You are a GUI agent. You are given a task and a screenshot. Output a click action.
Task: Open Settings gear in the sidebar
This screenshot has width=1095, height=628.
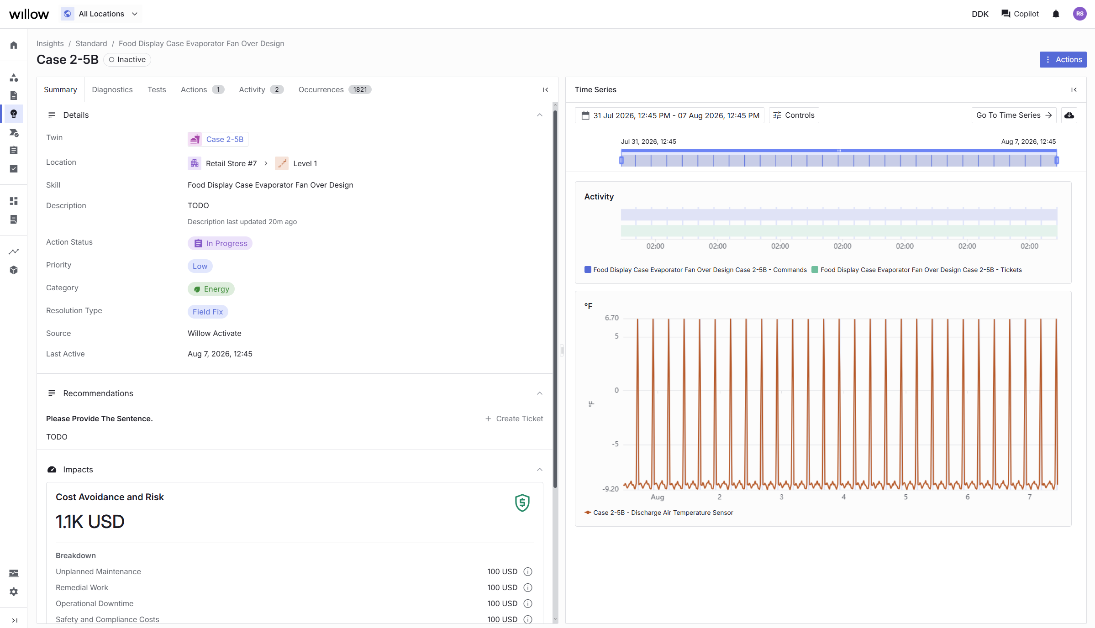point(14,591)
